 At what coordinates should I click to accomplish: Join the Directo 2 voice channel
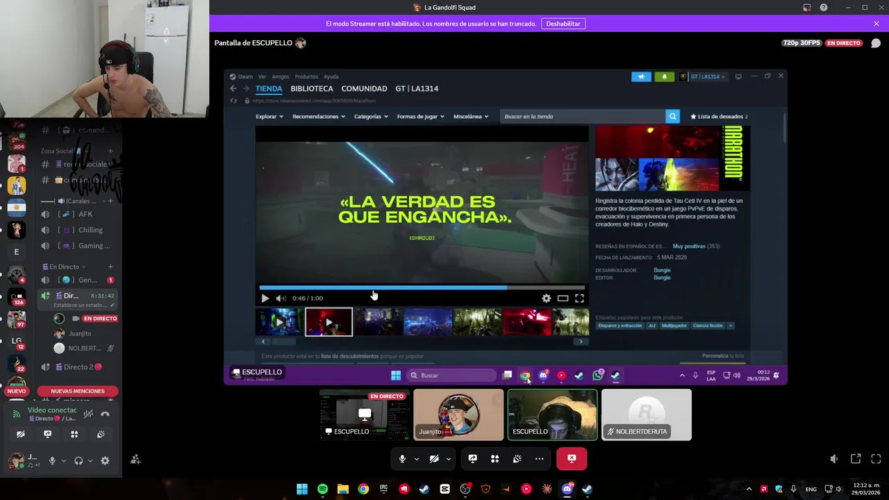pos(76,367)
